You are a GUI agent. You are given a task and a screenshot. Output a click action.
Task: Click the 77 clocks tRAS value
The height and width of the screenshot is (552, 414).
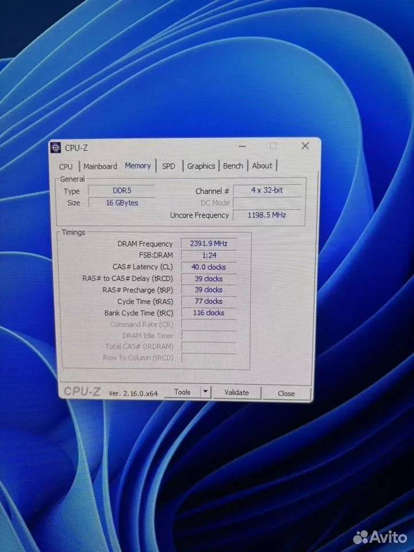[x=209, y=301]
